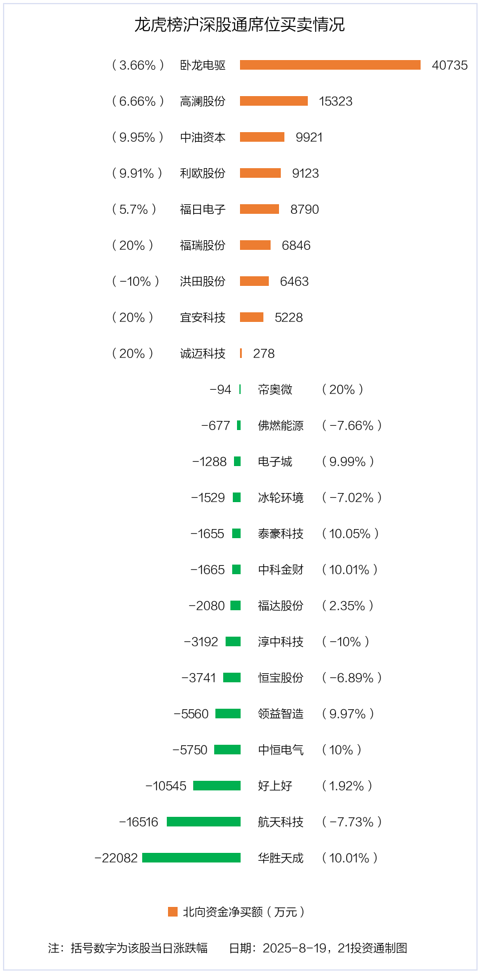This screenshot has width=480, height=973.
Task: Click the 恒宝股份 stock name
Action: click(281, 677)
